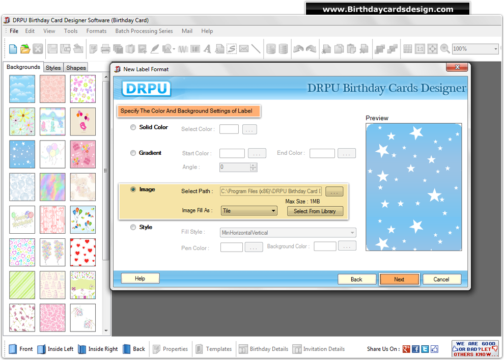Click the Back button in dialog

click(x=356, y=280)
